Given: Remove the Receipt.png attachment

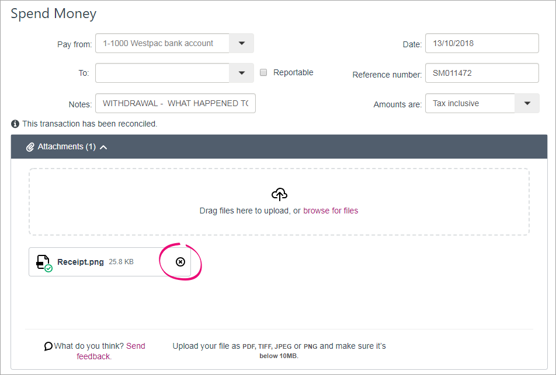Looking at the screenshot, I should (x=180, y=262).
